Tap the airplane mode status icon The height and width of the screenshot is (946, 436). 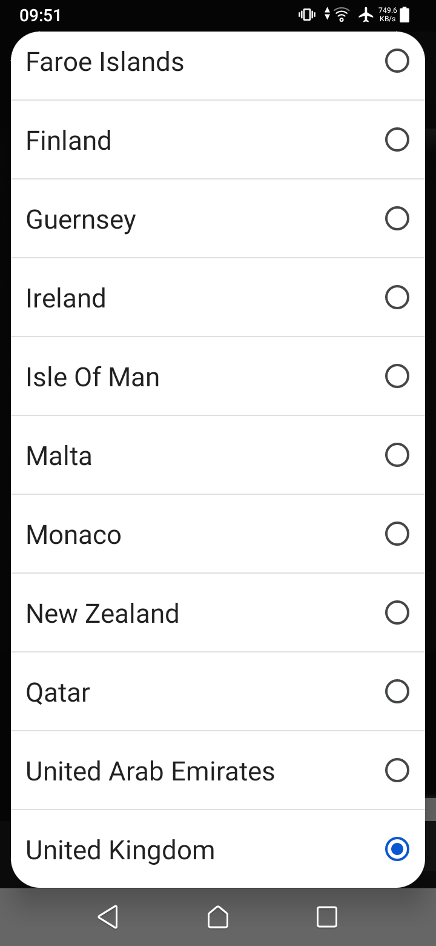366,15
